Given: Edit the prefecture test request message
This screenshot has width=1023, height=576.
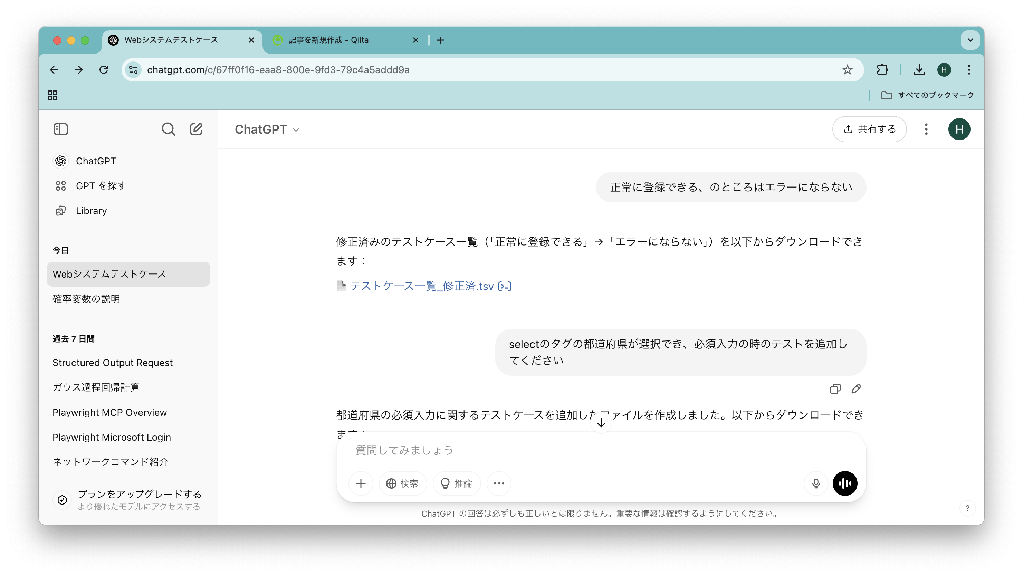Looking at the screenshot, I should (856, 388).
